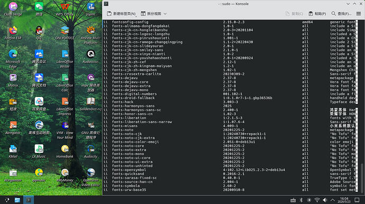Click fonts-sarasa-fixed-sc in terminal output
The width and height of the screenshot is (365, 204).
[x=134, y=178]
